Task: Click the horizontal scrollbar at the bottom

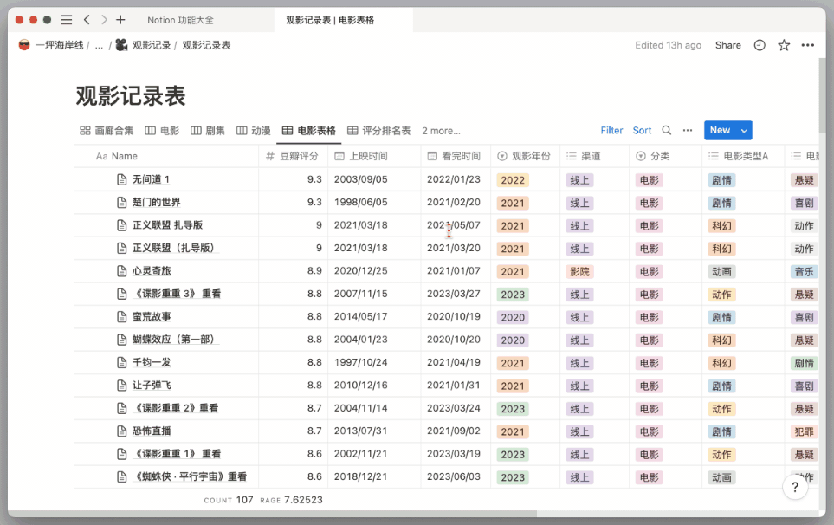Action: point(271,514)
